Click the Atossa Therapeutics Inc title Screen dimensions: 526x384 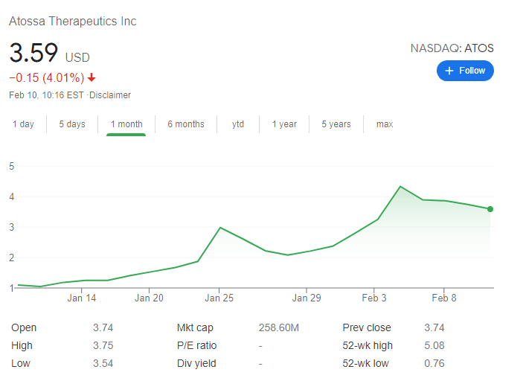(x=73, y=21)
